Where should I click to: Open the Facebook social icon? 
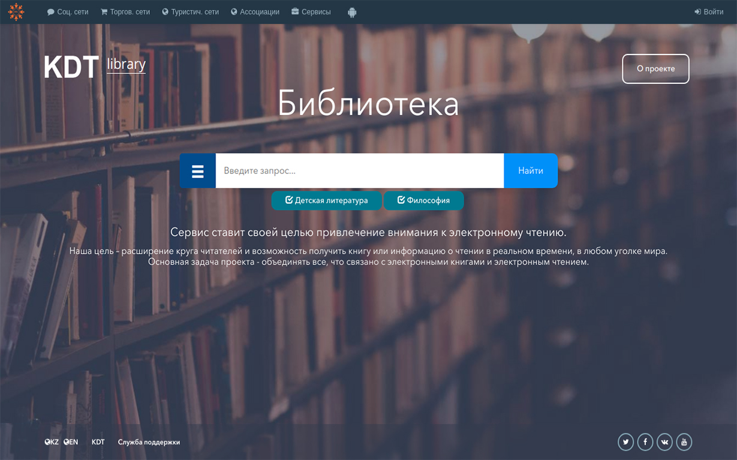pos(645,442)
